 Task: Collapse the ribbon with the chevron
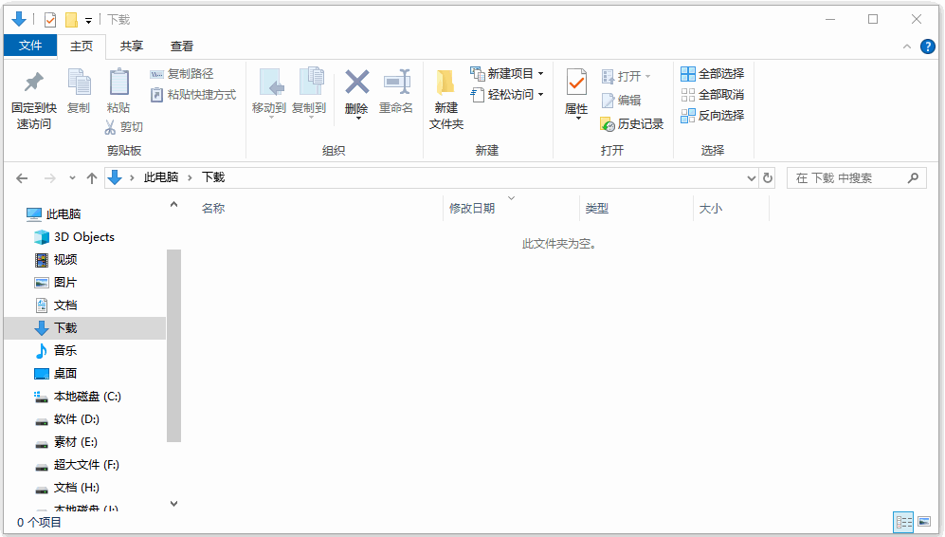click(907, 46)
